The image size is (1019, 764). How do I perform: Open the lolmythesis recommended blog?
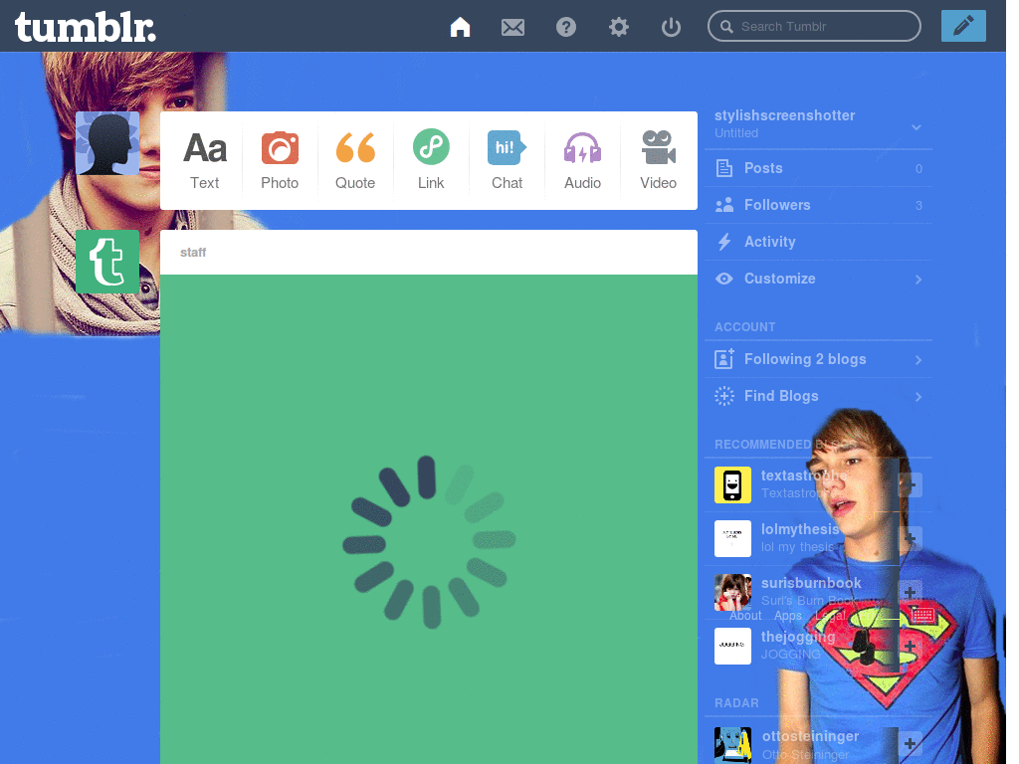800,529
